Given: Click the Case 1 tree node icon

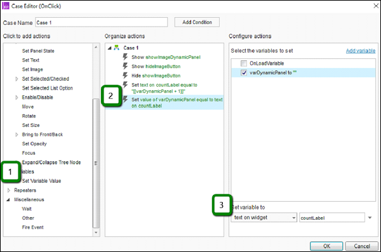Looking at the screenshot, I should click(x=117, y=48).
